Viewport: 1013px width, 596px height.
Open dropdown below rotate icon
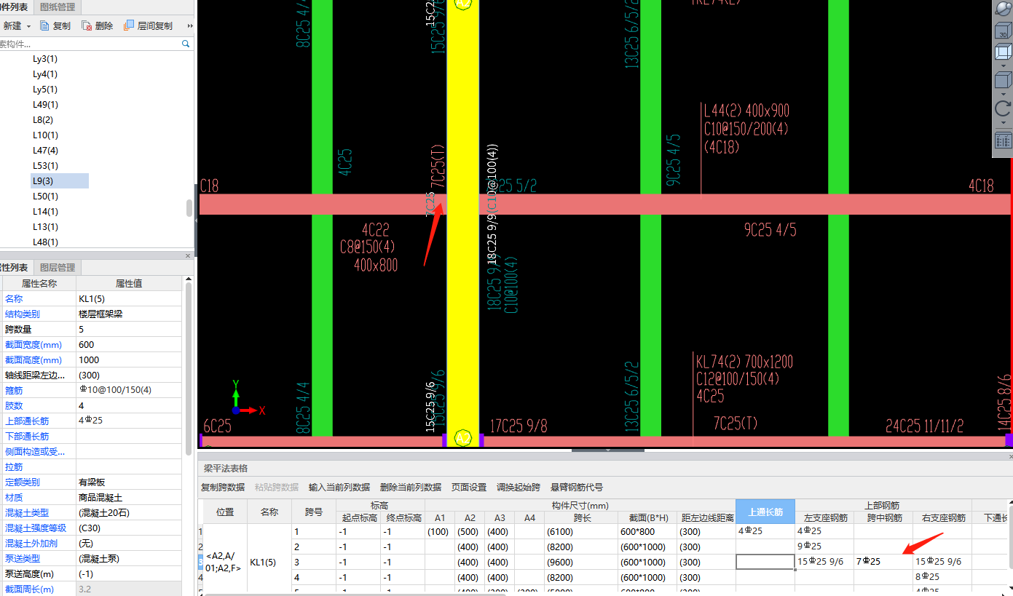click(1003, 122)
